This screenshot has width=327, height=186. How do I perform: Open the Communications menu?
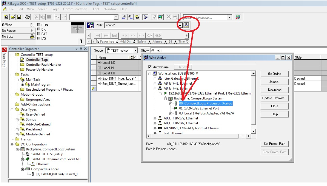(76, 9)
